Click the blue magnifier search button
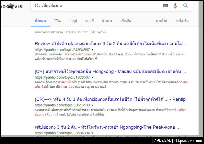 click(185, 6)
